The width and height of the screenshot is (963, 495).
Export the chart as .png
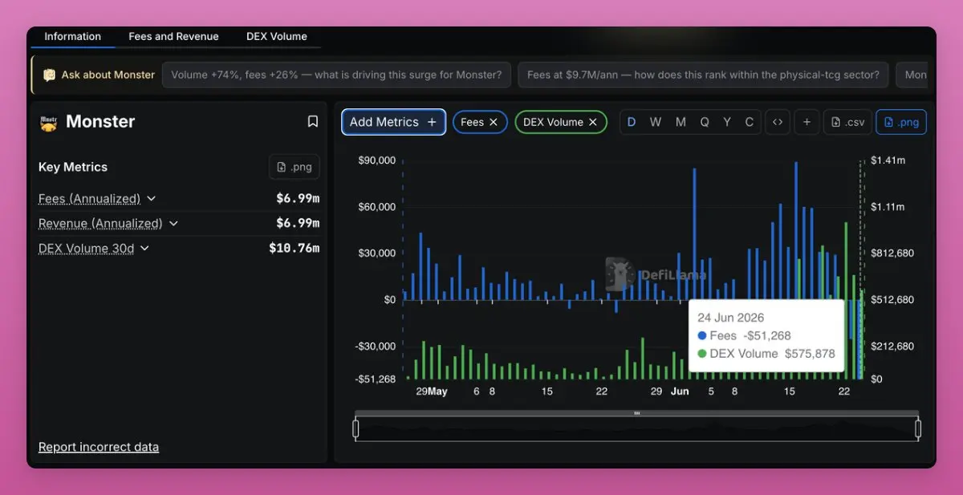tap(901, 122)
